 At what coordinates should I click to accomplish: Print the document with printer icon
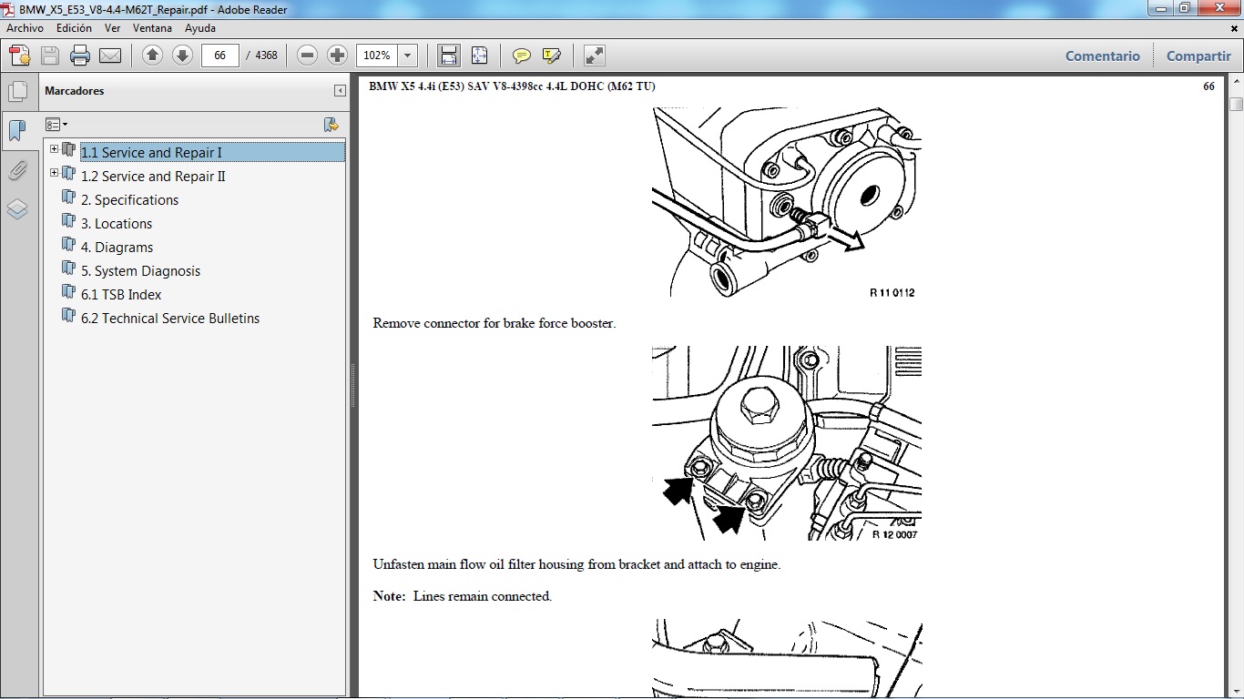[x=80, y=56]
